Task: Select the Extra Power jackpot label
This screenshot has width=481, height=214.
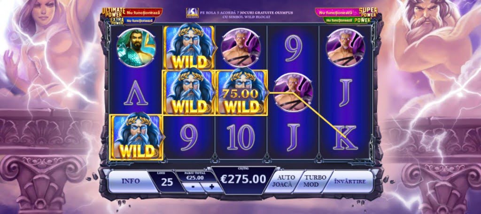Action: 117,21
